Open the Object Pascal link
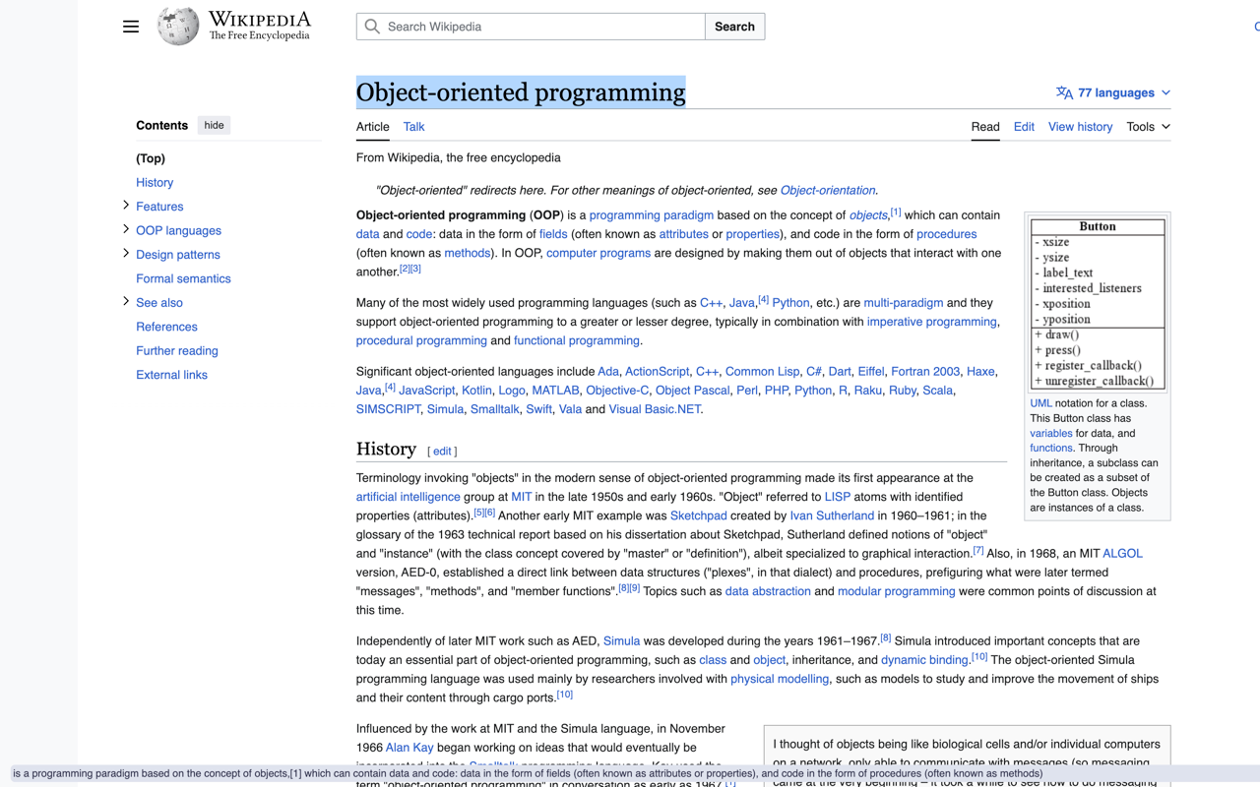This screenshot has width=1260, height=787. coord(693,391)
